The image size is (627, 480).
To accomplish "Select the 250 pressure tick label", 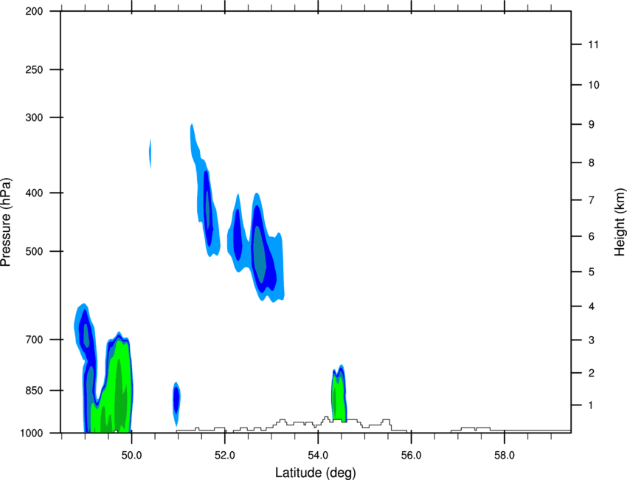I will pyautogui.click(x=34, y=69).
